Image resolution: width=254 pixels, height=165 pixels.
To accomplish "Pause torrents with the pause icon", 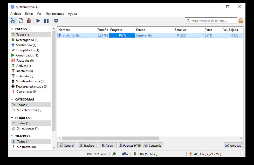I will click(46, 21).
